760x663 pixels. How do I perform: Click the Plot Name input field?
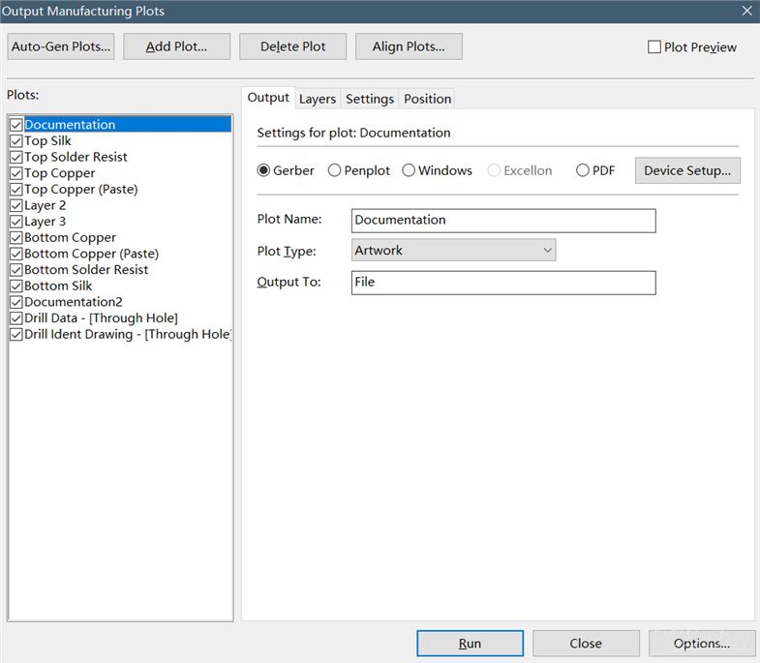(503, 221)
